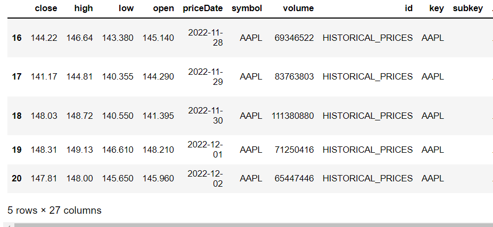Screen dimensions: 493x227
Task: Click the date cell 2022-12-01
Action: (206, 150)
